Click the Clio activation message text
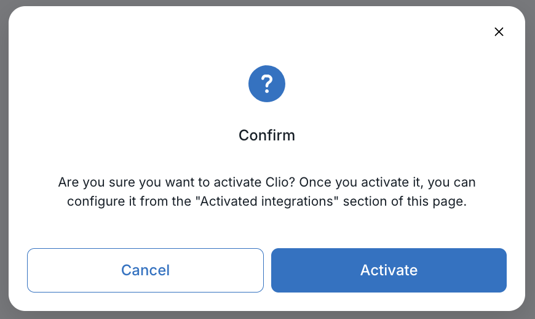Viewport: 535px width, 319px height. pos(267,192)
